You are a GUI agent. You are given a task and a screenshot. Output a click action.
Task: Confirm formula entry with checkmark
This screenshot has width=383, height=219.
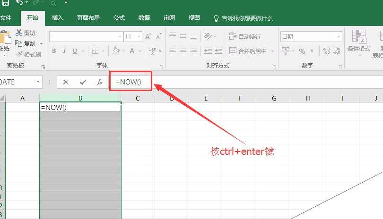click(83, 82)
